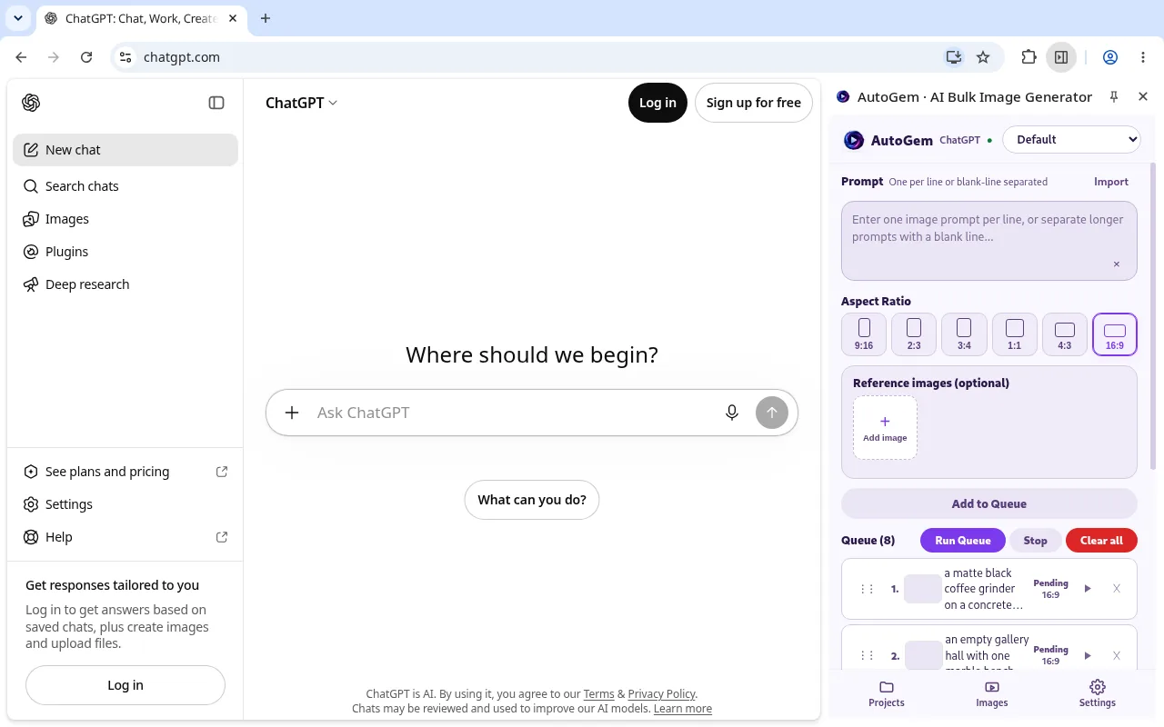The image size is (1164, 727).
Task: Open the Default preset dropdown
Action: click(x=1072, y=140)
